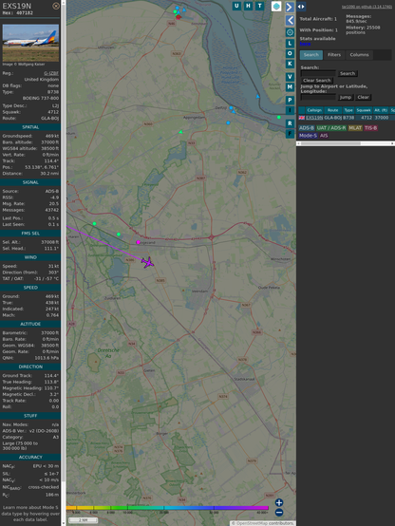Click the left chevron button on the map

[x=290, y=21]
